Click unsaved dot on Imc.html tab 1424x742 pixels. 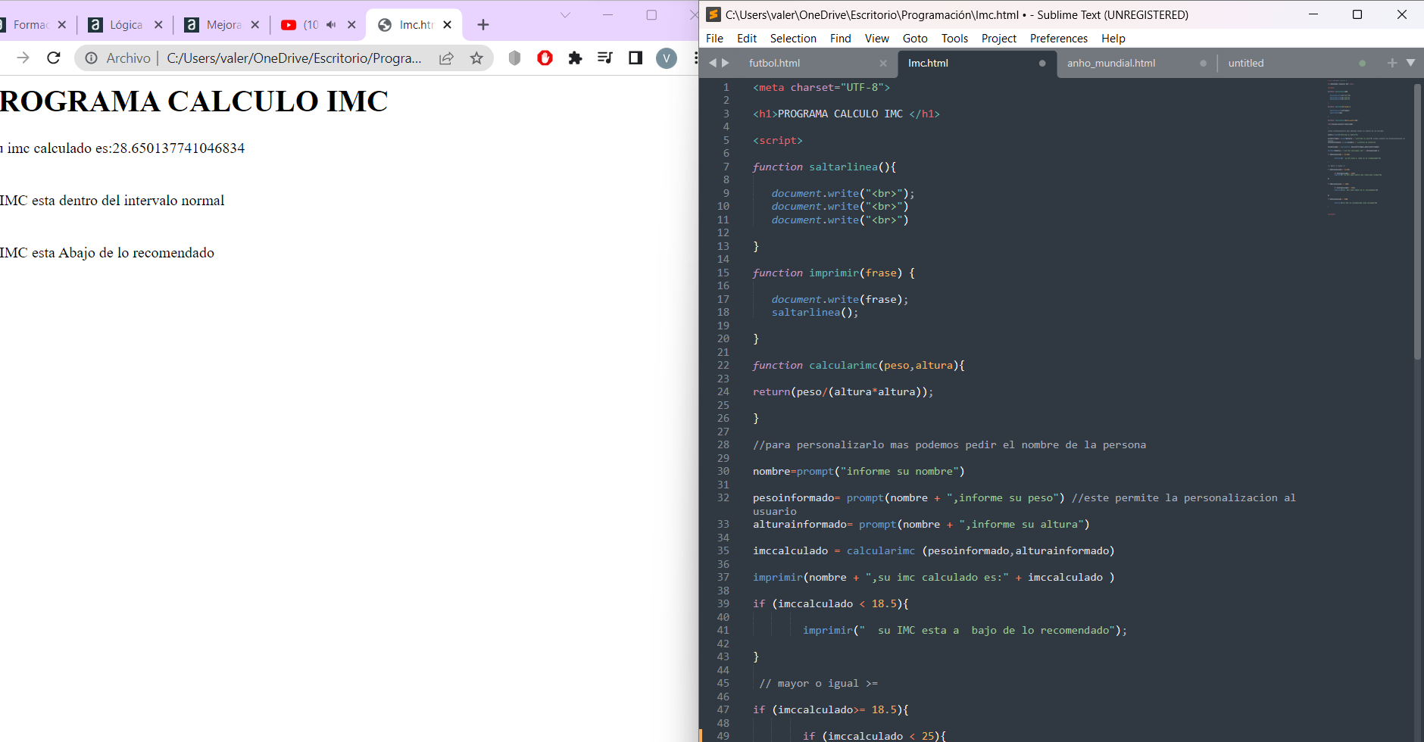(x=1042, y=63)
